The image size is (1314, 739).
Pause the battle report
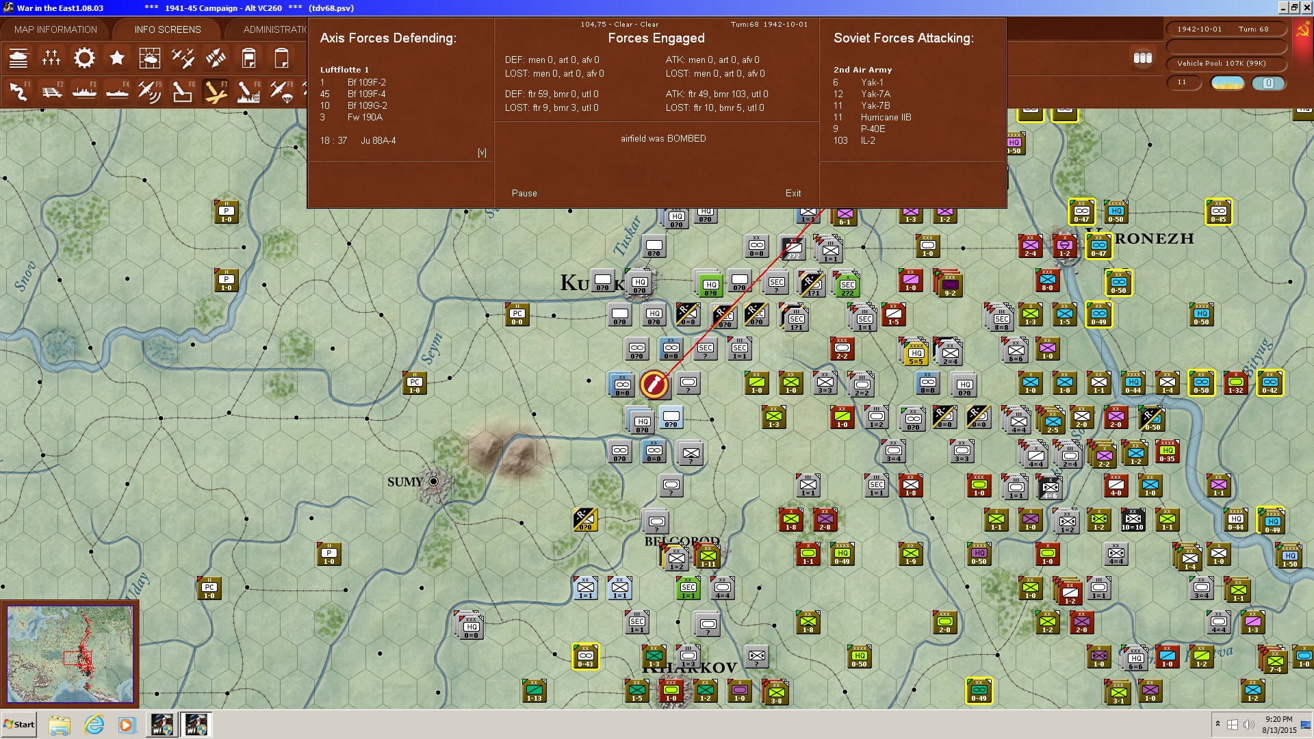(x=524, y=194)
